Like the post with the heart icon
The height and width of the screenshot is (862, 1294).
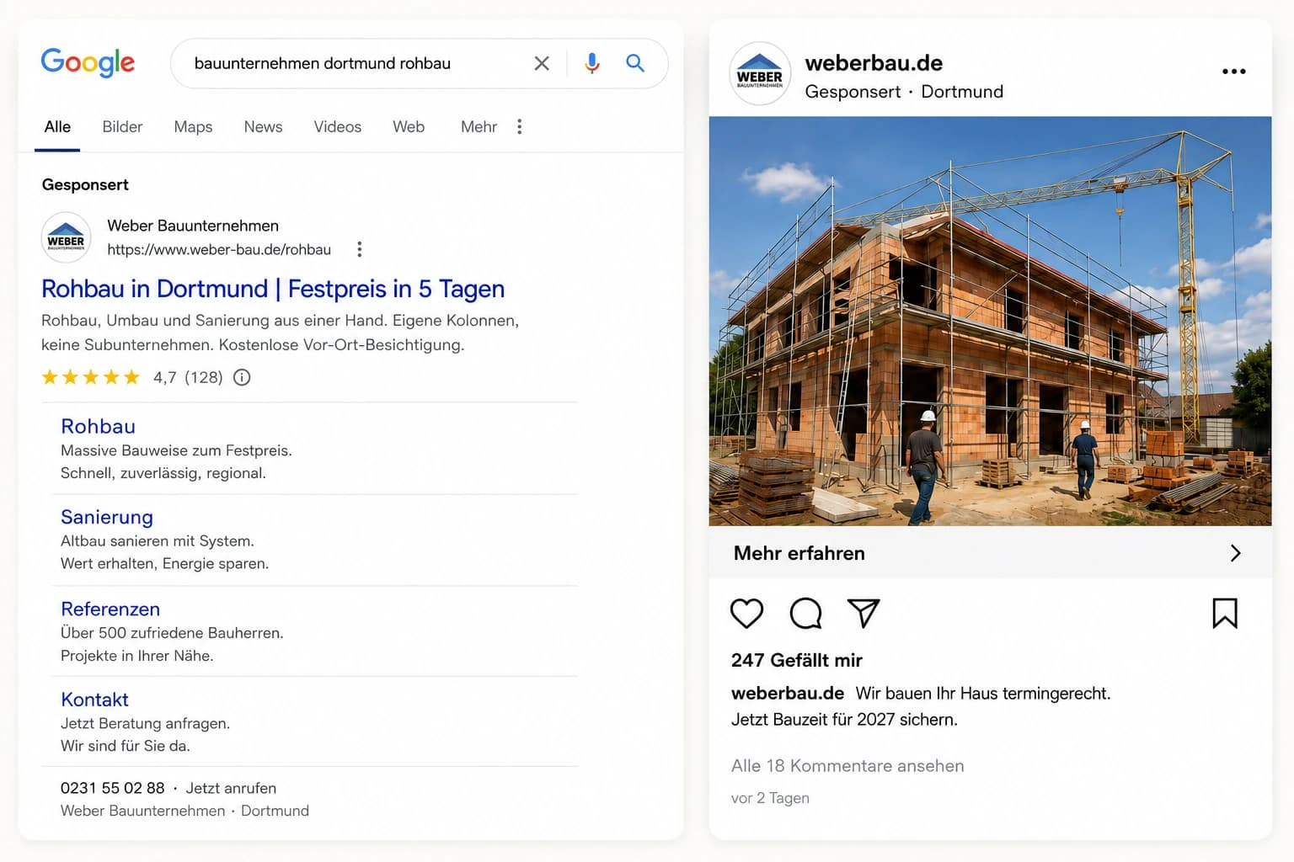tap(746, 613)
